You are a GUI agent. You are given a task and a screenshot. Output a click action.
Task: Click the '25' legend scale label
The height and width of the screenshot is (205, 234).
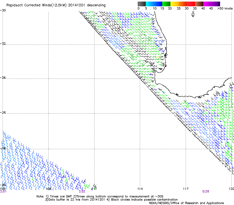(x=179, y=9)
